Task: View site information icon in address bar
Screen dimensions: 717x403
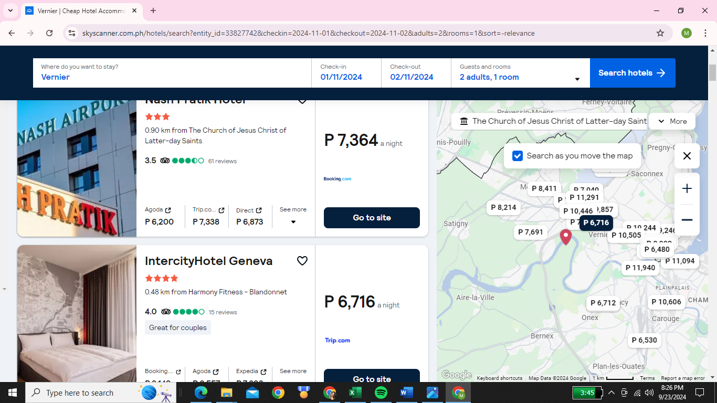Action: pos(72,33)
